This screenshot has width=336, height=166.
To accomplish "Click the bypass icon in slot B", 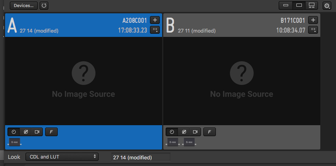I will tap(183, 132).
